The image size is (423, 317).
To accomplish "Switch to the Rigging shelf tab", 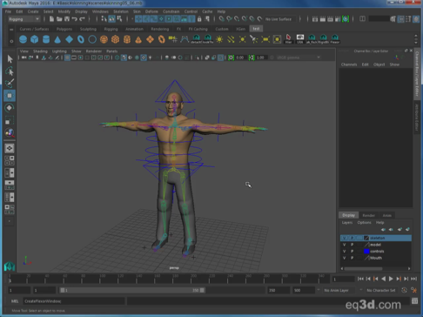I will [x=111, y=29].
